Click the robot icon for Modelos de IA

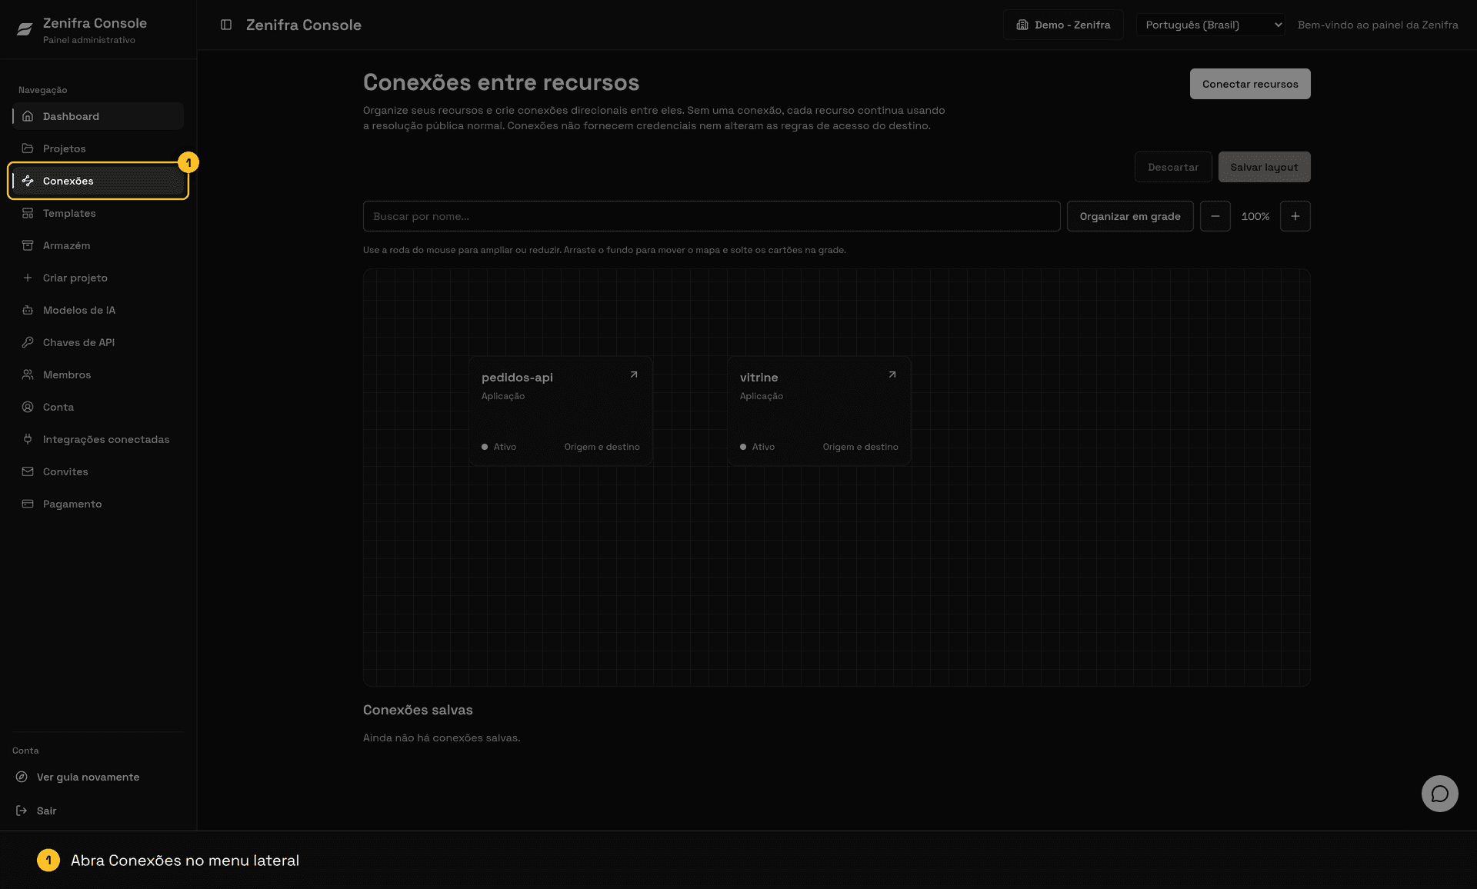tap(28, 310)
